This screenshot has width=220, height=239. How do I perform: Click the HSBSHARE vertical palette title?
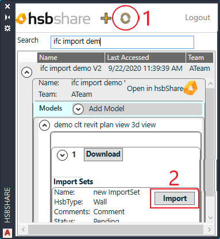[7, 205]
